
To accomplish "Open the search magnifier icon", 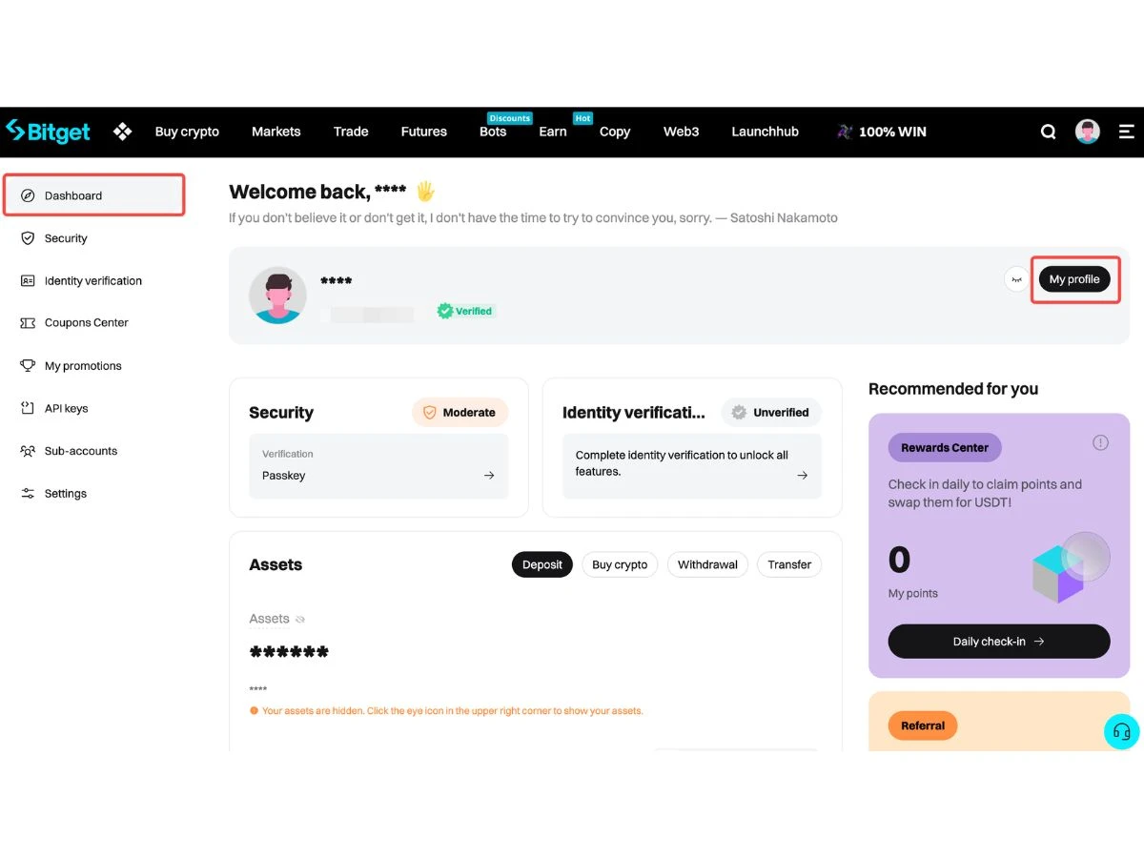I will (1049, 132).
